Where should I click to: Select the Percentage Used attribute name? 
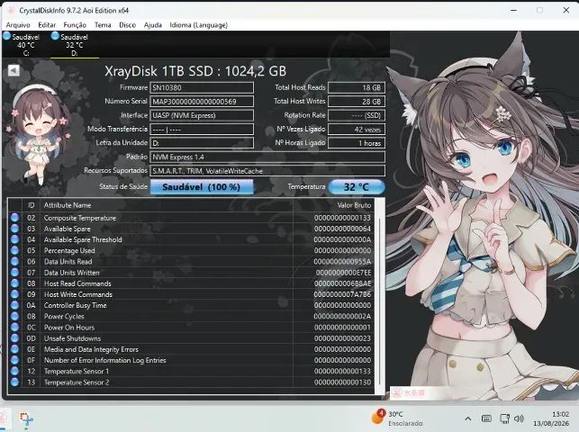(x=69, y=251)
